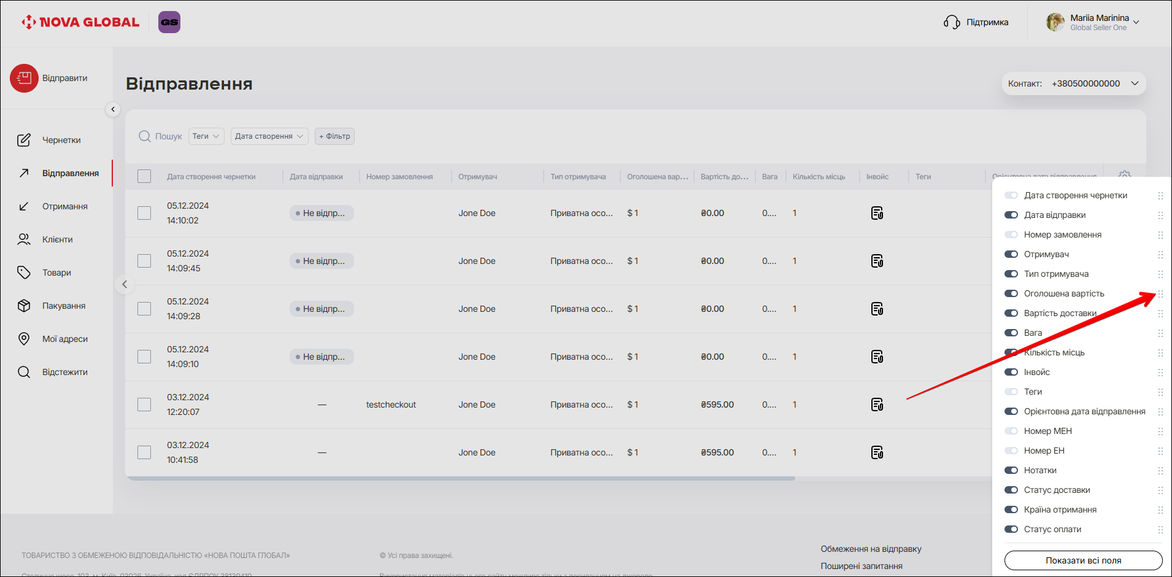This screenshot has width=1172, height=577.
Task: Enable the Теги column toggle
Action: [1011, 392]
